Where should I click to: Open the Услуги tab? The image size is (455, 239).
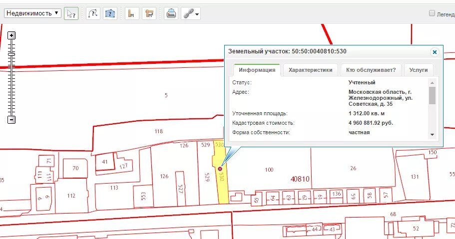click(x=419, y=70)
